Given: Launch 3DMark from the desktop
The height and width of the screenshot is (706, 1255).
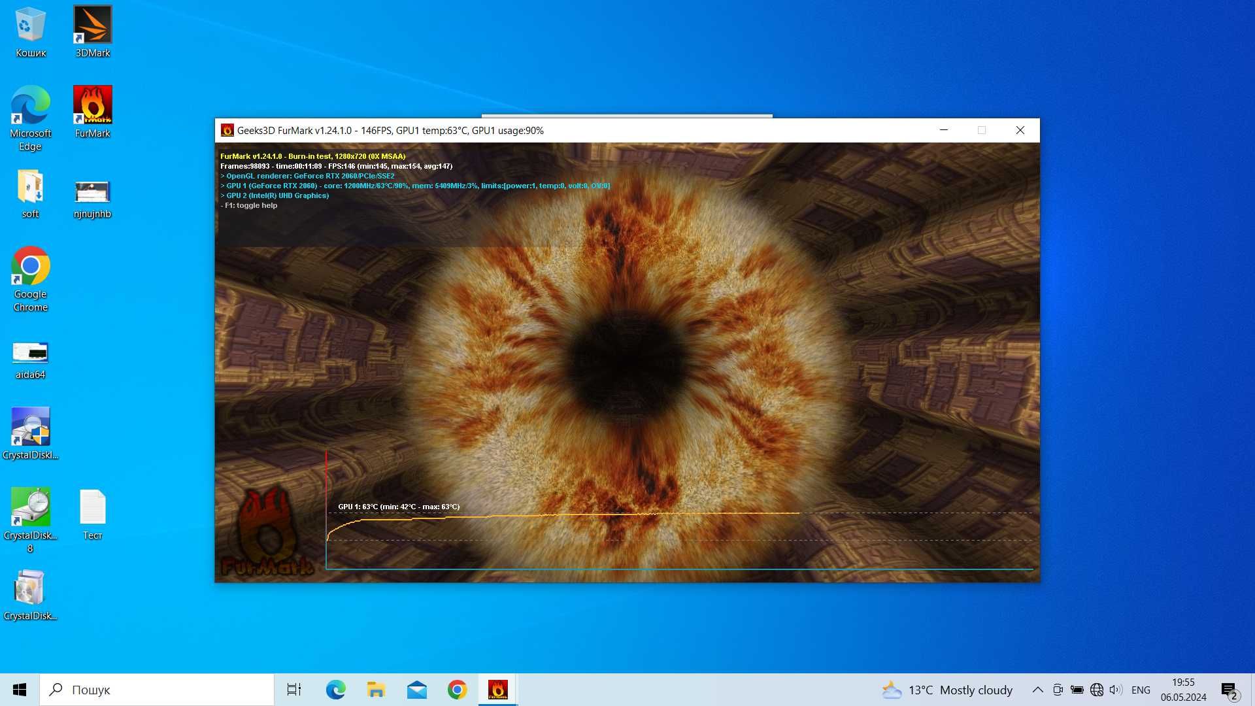Looking at the screenshot, I should point(92,33).
